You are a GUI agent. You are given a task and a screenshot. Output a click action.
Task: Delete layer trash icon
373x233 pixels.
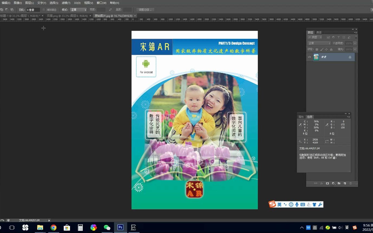(x=351, y=183)
